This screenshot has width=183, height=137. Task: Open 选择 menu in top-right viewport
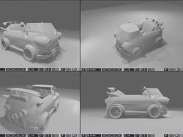click(109, 70)
